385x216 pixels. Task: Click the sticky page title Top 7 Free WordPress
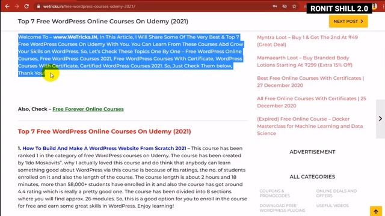pos(103,22)
